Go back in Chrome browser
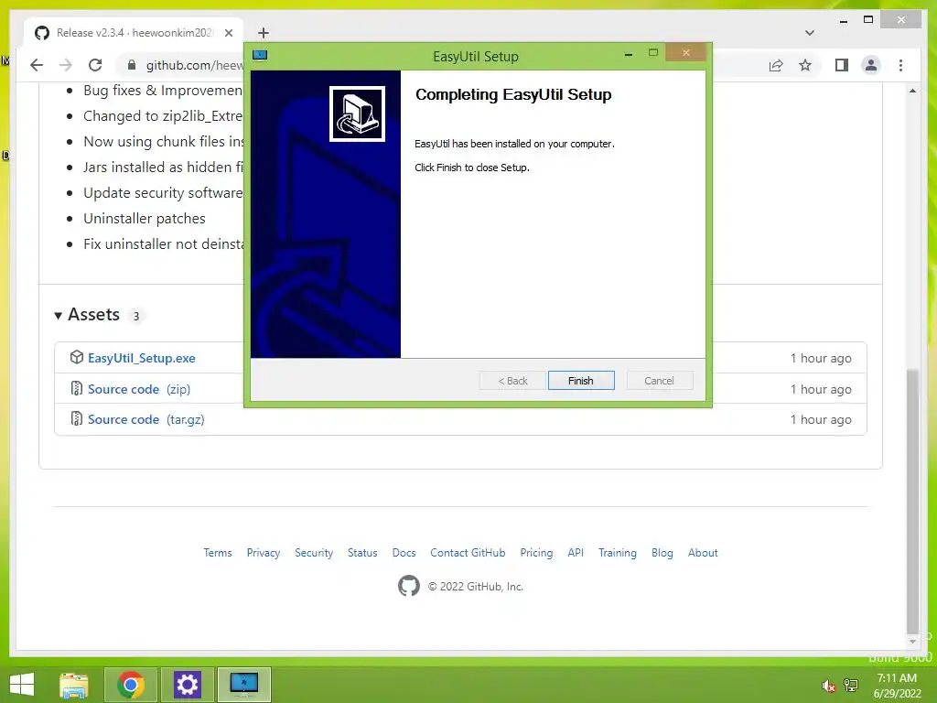Screen dimensions: 937x703 coord(37,65)
